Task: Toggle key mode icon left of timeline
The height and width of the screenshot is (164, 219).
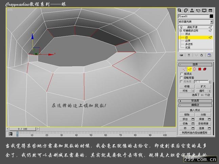Action: click(11, 134)
